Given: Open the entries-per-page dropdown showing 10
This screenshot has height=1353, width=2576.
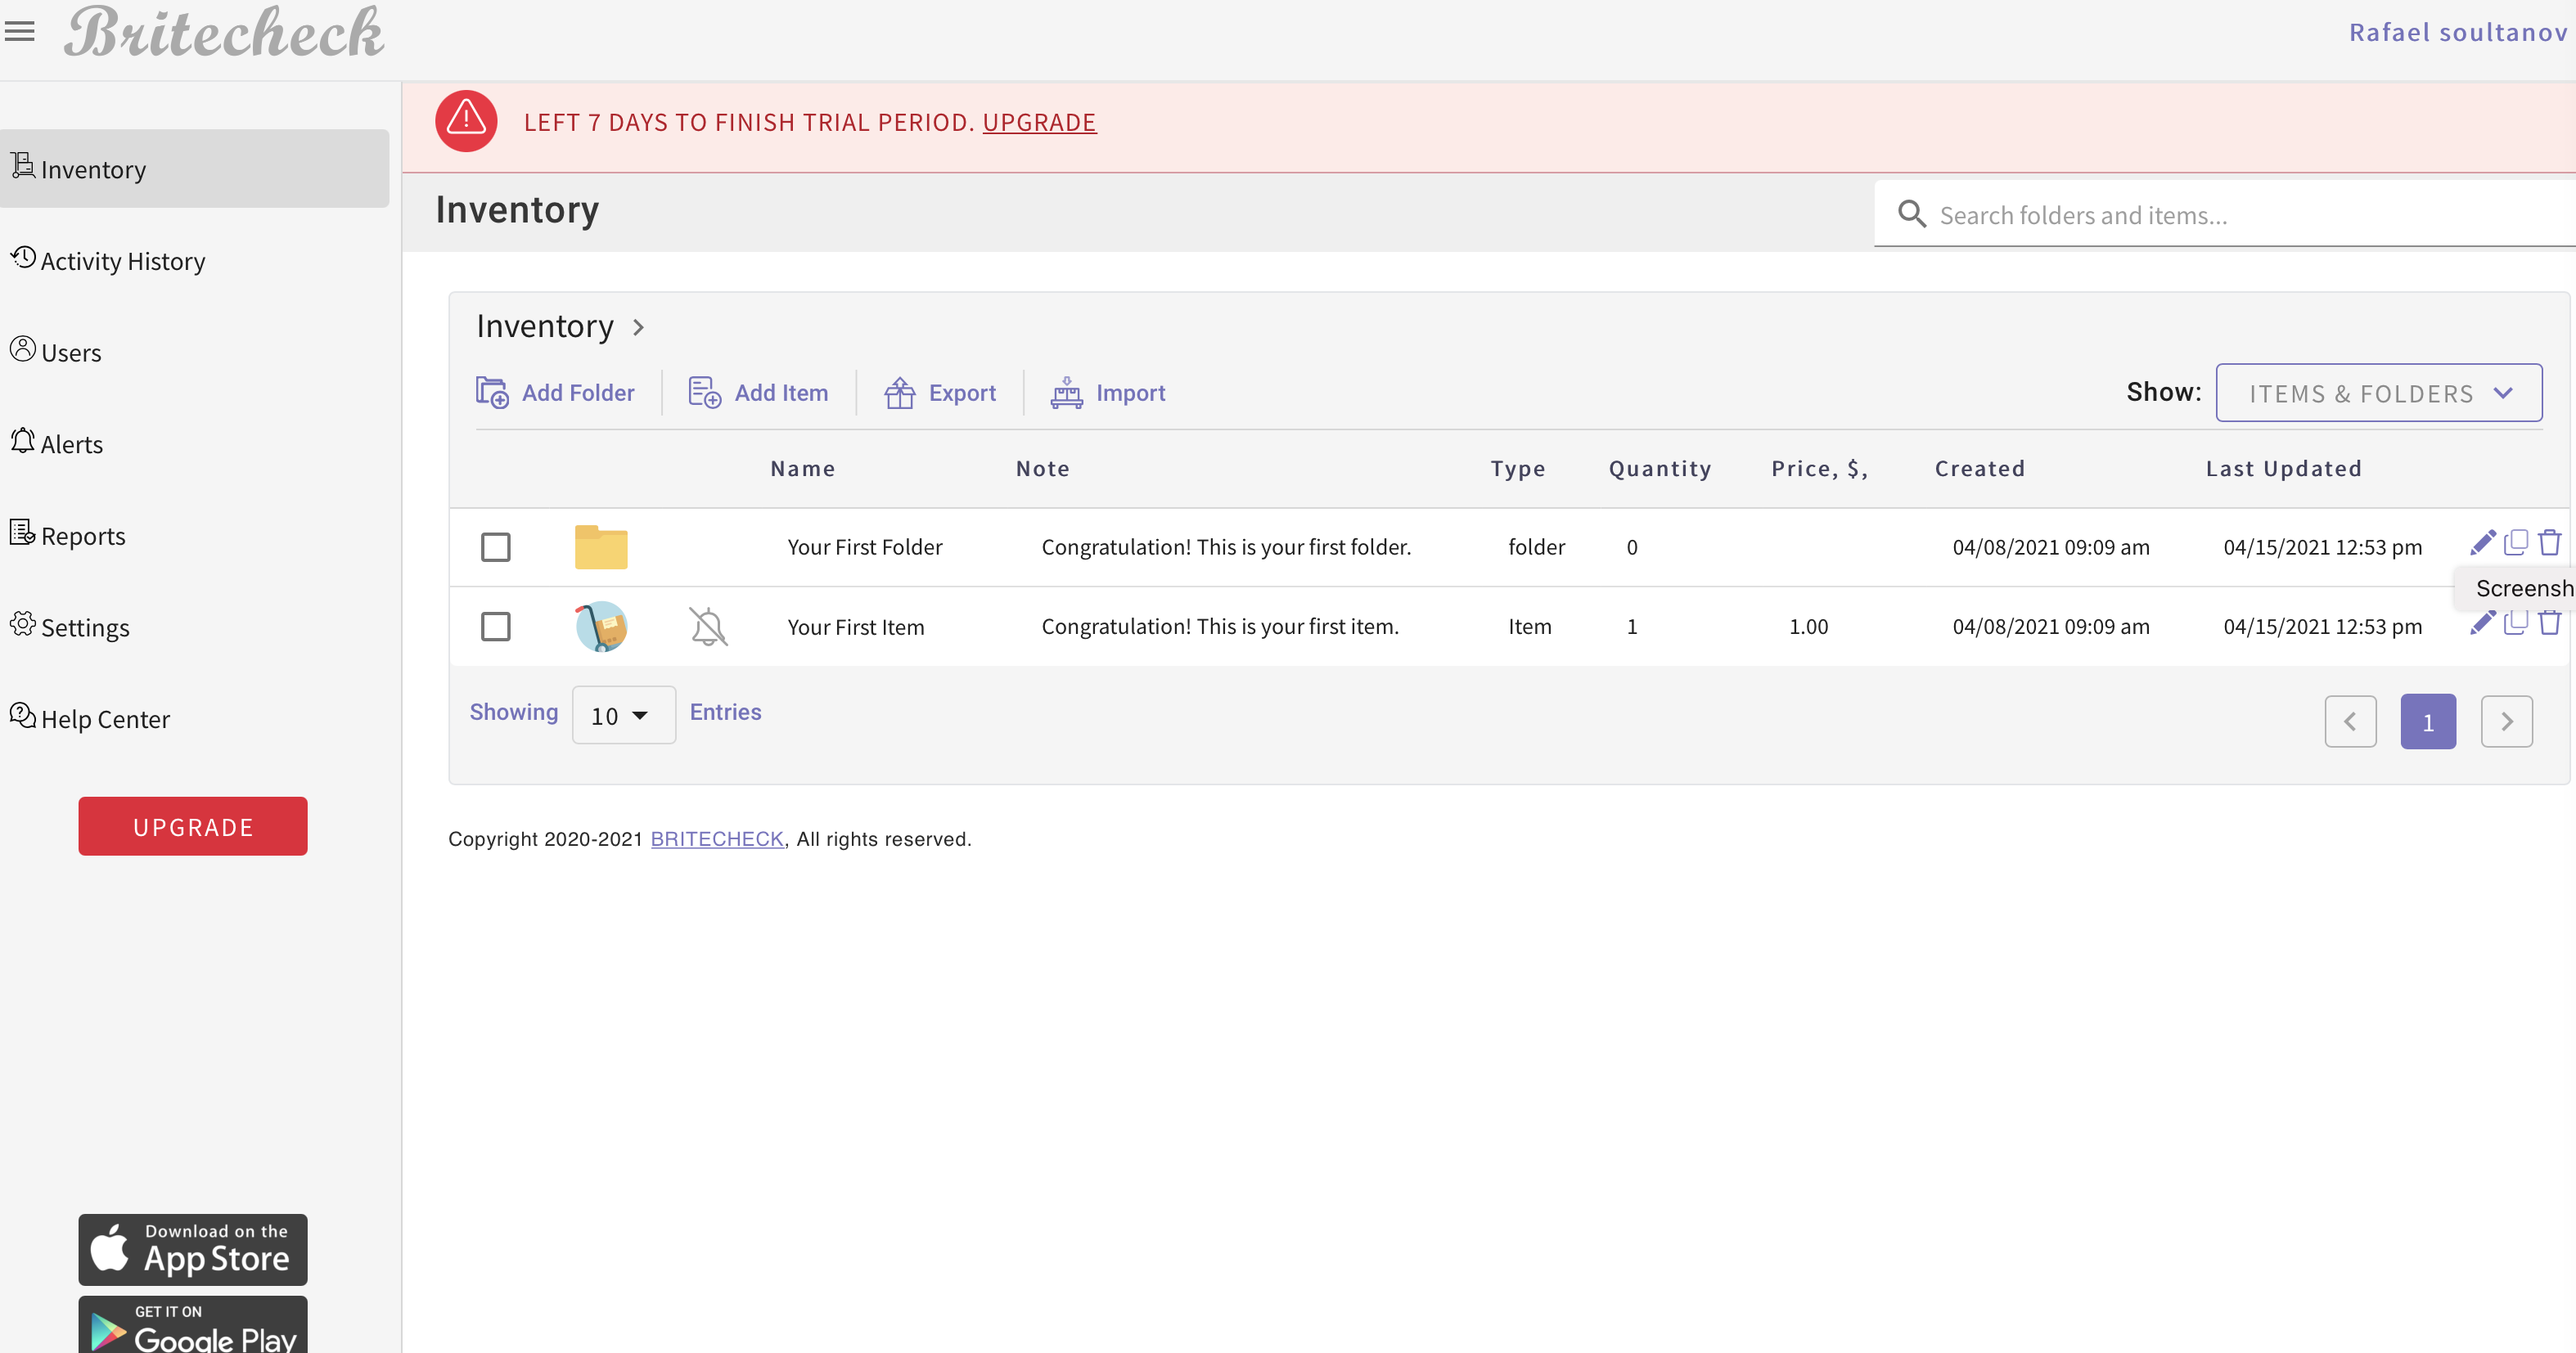Looking at the screenshot, I should [623, 715].
